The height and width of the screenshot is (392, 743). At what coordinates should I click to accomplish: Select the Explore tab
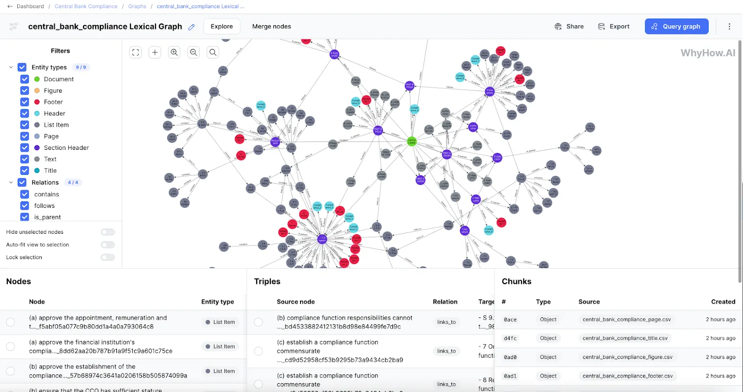[222, 26]
